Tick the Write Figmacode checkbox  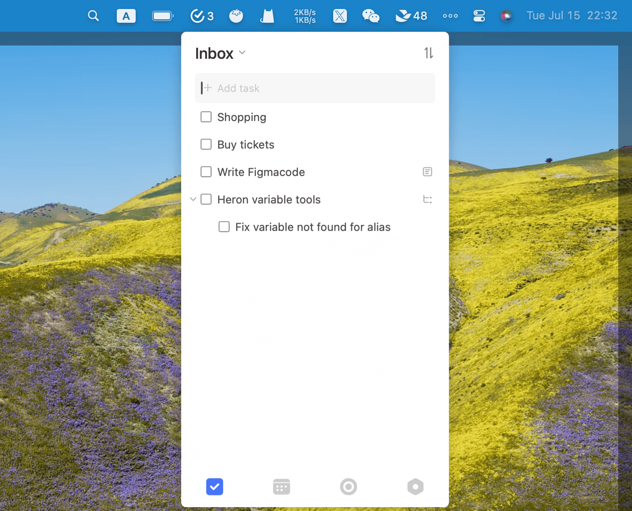[x=206, y=172]
